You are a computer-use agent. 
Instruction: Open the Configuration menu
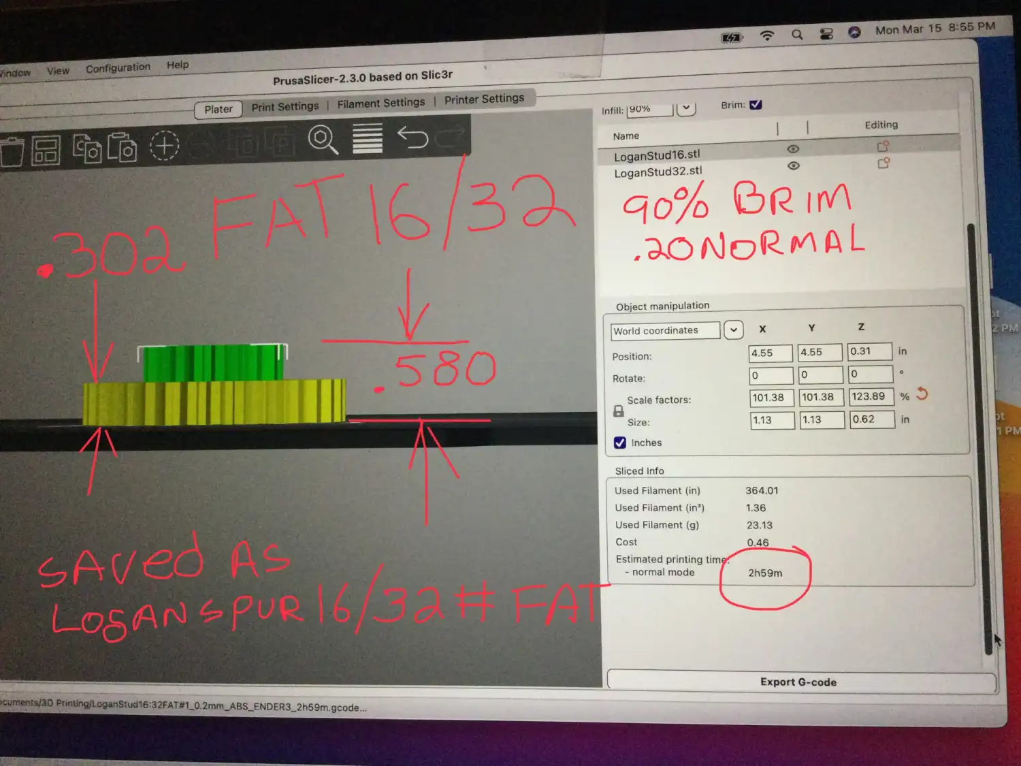tap(118, 67)
